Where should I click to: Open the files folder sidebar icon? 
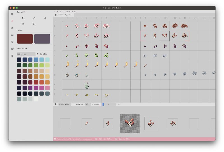[x=12, y=13]
